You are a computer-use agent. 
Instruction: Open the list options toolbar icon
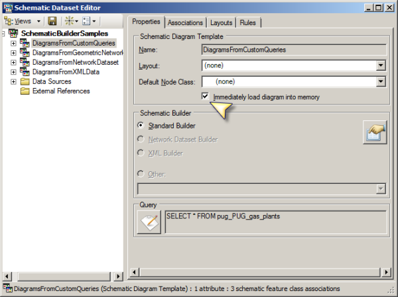[x=89, y=21]
